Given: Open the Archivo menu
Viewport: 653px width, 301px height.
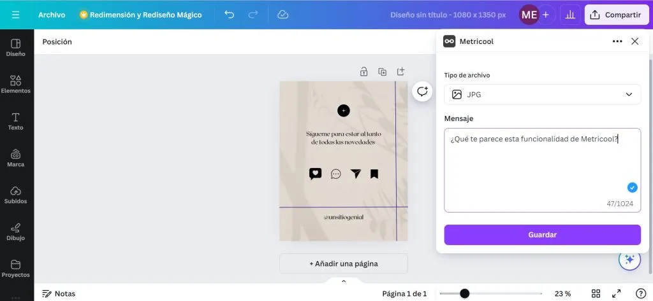Looking at the screenshot, I should click(52, 15).
